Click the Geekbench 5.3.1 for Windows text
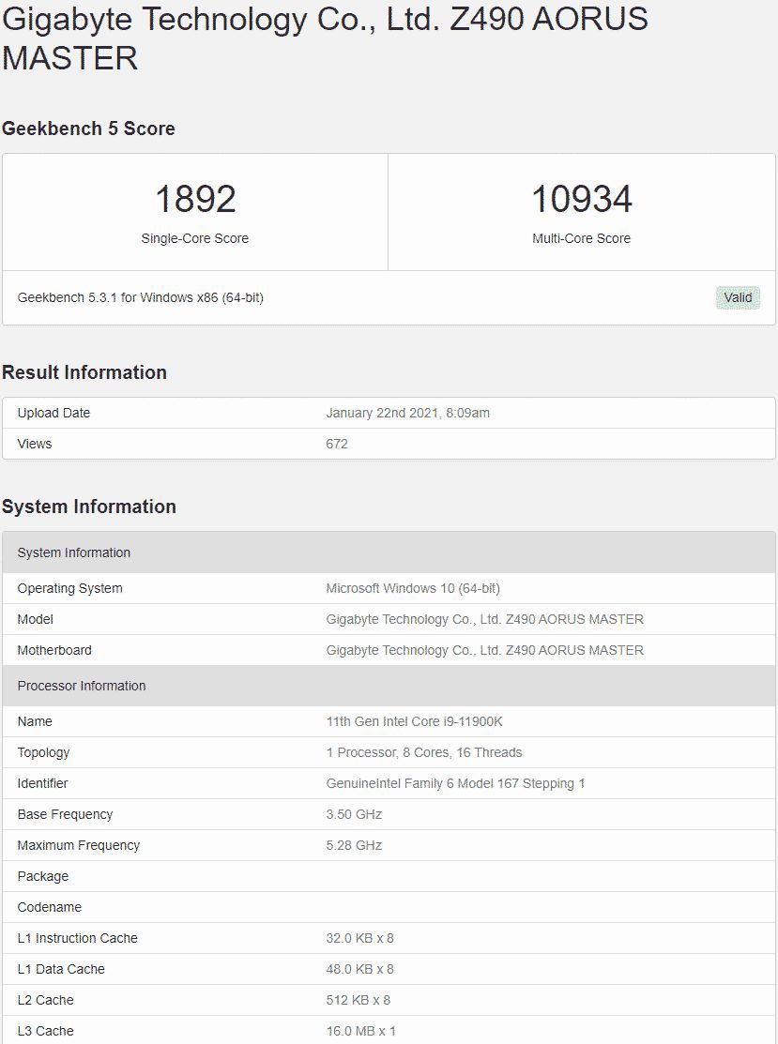This screenshot has width=778, height=1044. (141, 297)
